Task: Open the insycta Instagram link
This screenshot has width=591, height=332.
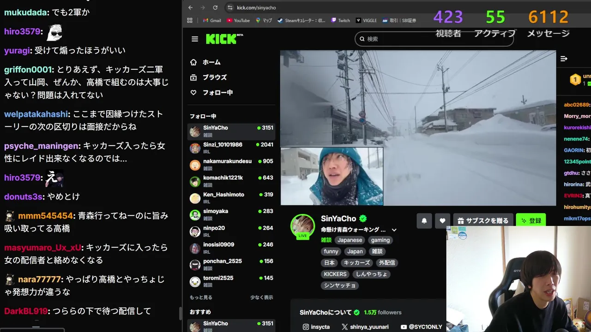Action: coord(316,327)
